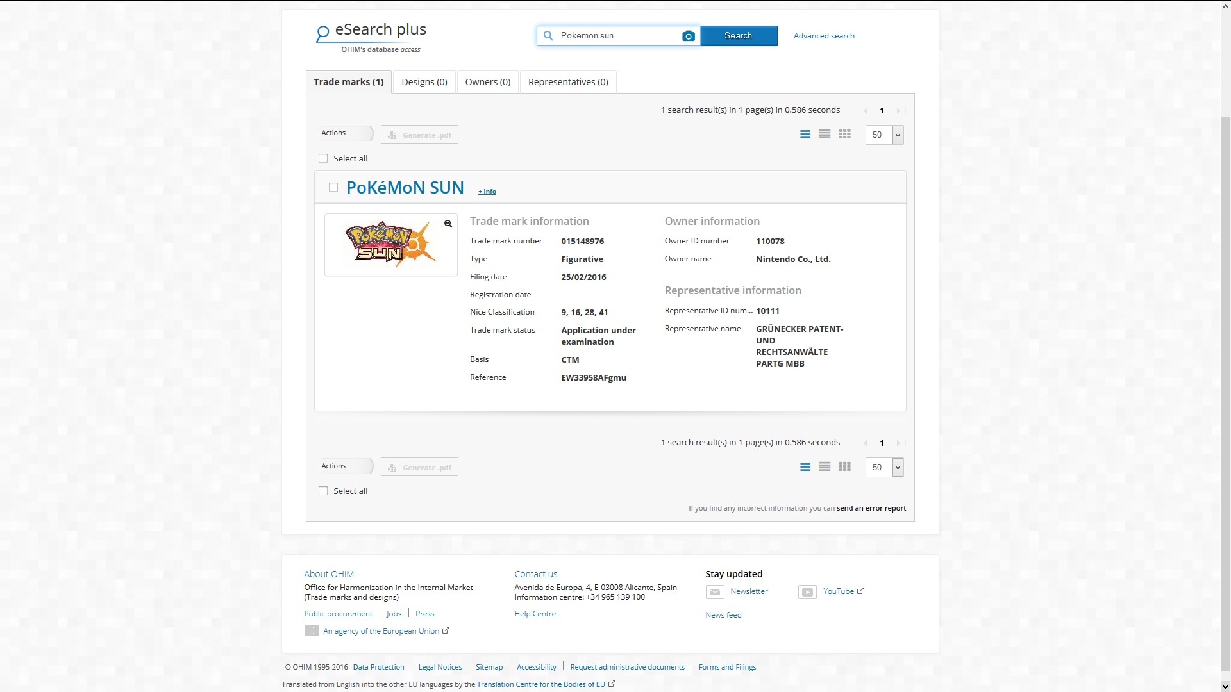Image resolution: width=1231 pixels, height=692 pixels.
Task: Tick the PoKéMoN SUN result checkbox
Action: coord(333,187)
